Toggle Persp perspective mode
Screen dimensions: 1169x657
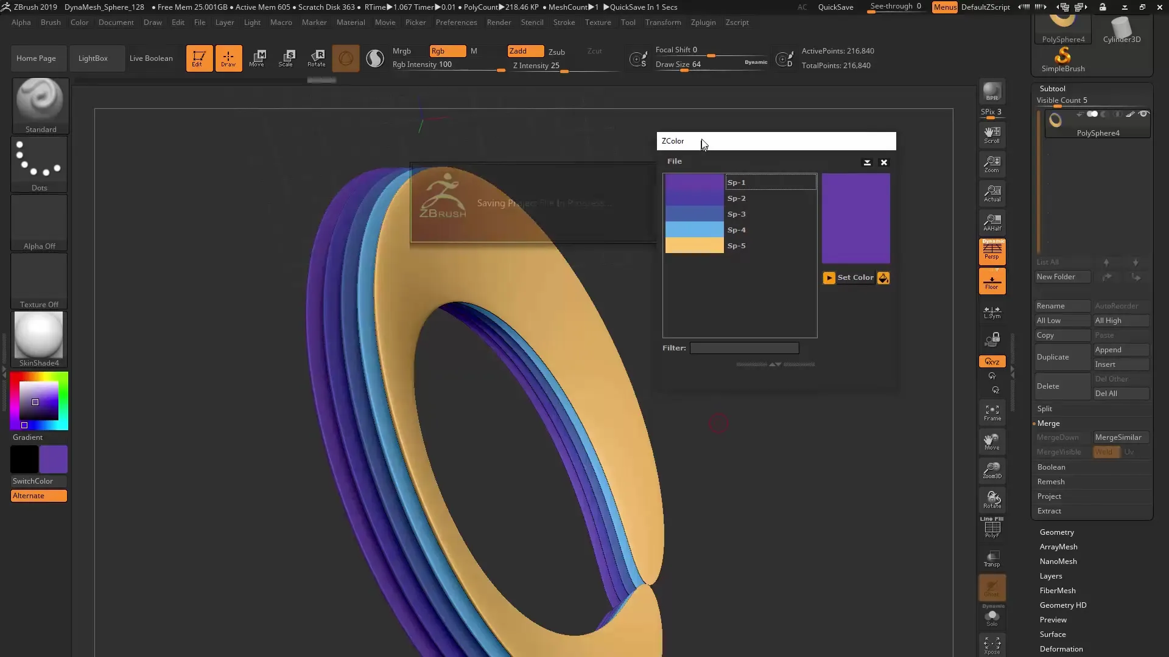tap(992, 251)
